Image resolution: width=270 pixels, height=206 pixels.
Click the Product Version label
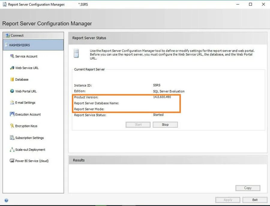tap(86, 97)
